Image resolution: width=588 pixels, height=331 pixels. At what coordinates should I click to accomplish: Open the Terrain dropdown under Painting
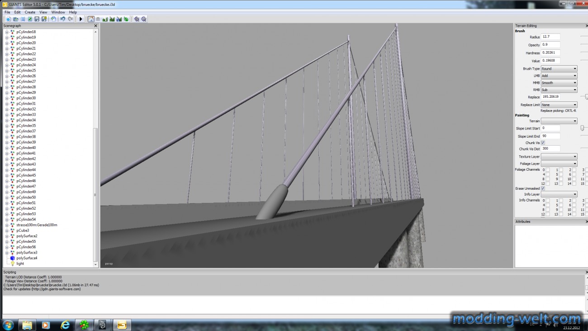pos(559,121)
